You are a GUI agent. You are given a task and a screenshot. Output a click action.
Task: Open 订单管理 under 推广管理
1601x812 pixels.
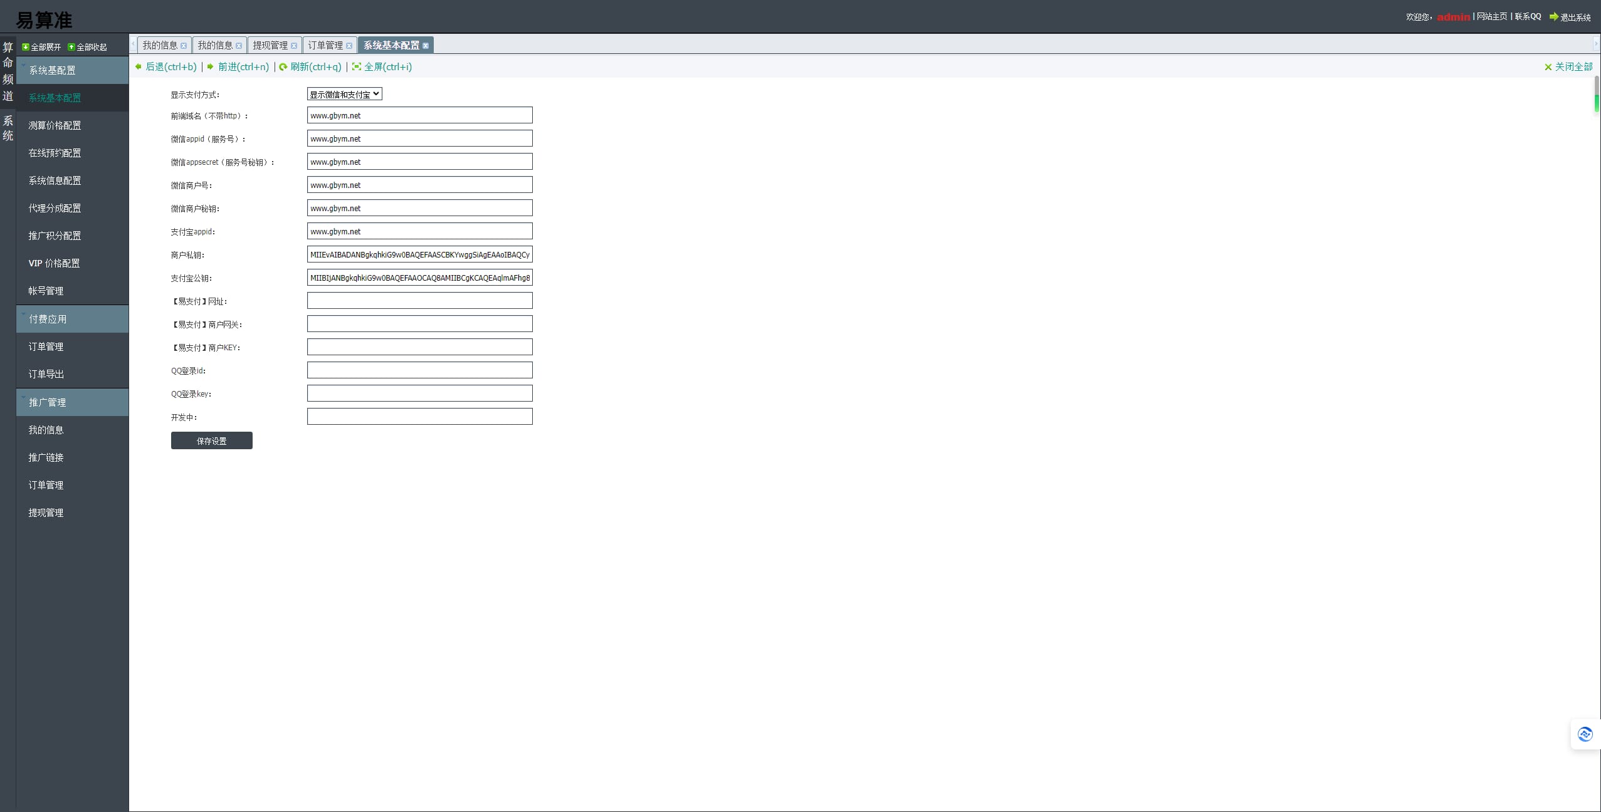coord(73,485)
